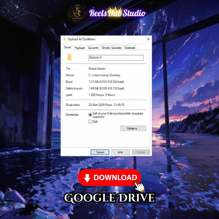
Task: Toggle the Salt okunur checkbox
Action: point(90,115)
